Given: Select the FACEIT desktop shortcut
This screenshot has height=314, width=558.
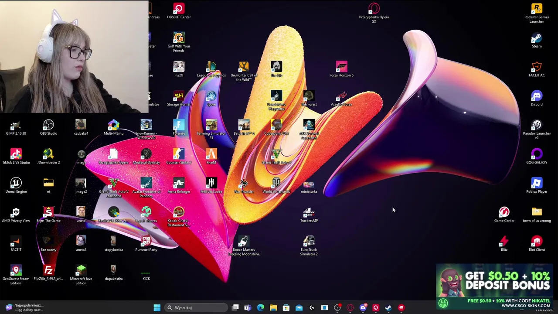Looking at the screenshot, I should (x=16, y=244).
